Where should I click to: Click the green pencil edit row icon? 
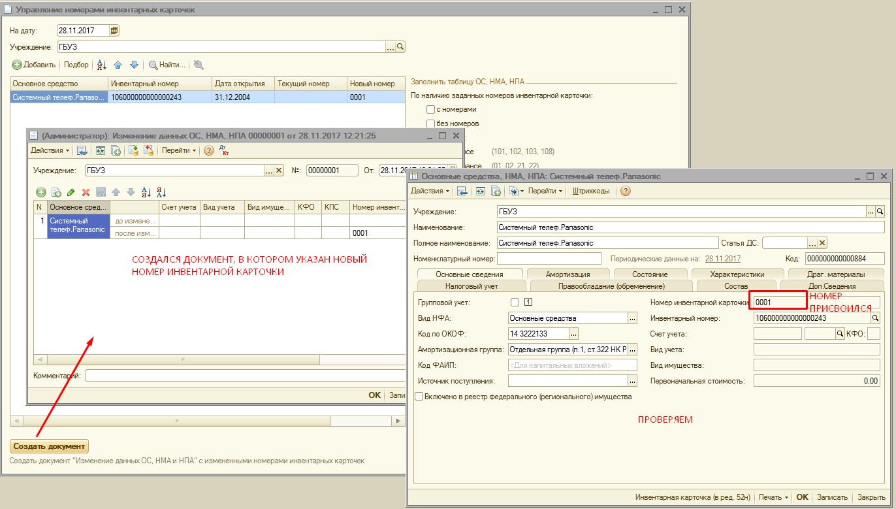(x=71, y=192)
